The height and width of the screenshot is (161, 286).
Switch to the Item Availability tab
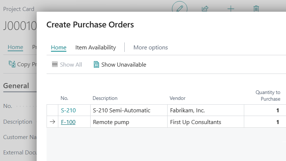(96, 48)
